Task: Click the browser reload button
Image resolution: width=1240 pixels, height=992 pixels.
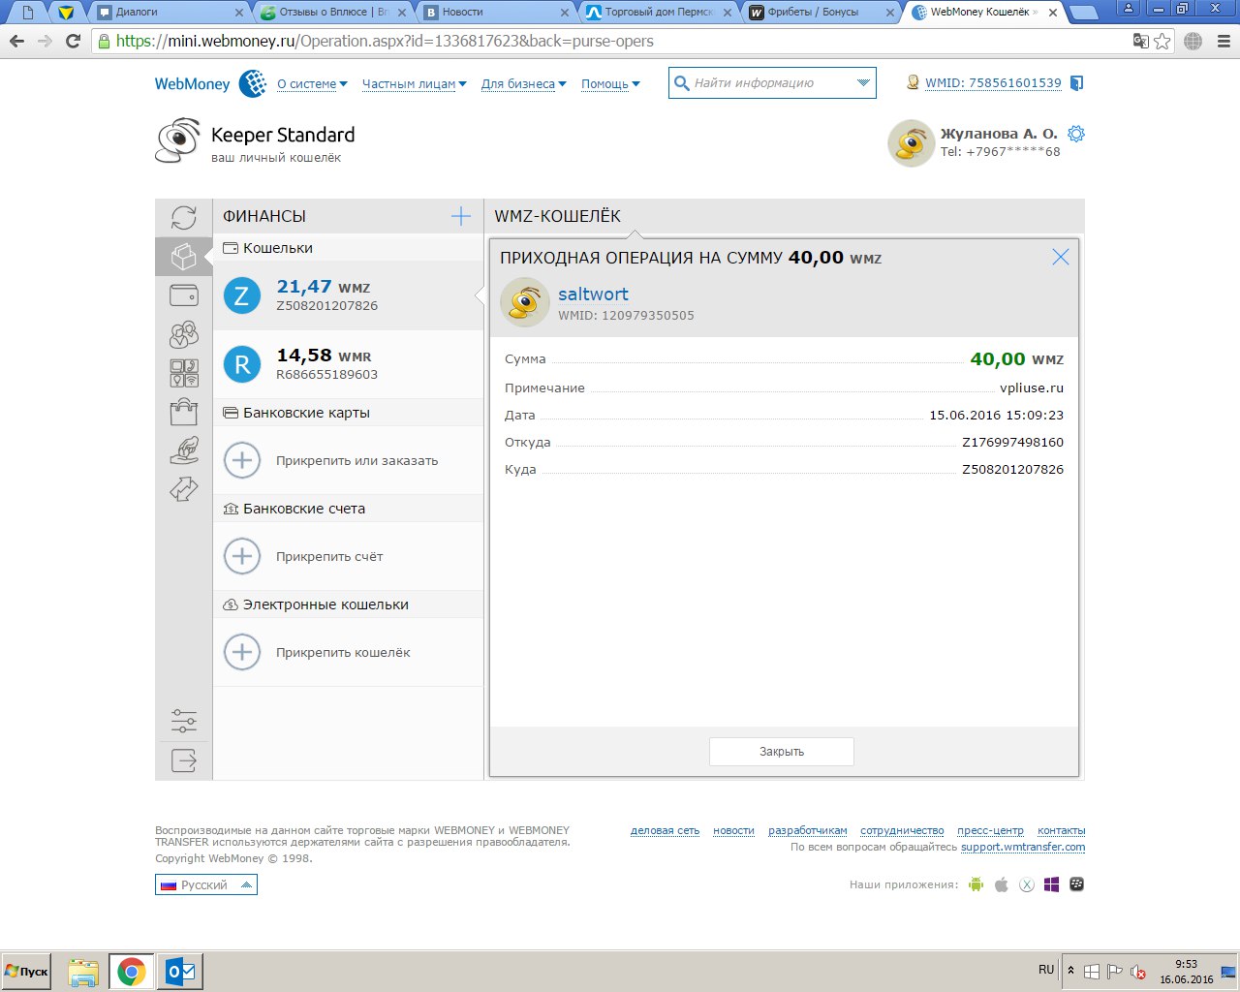Action: point(73,41)
